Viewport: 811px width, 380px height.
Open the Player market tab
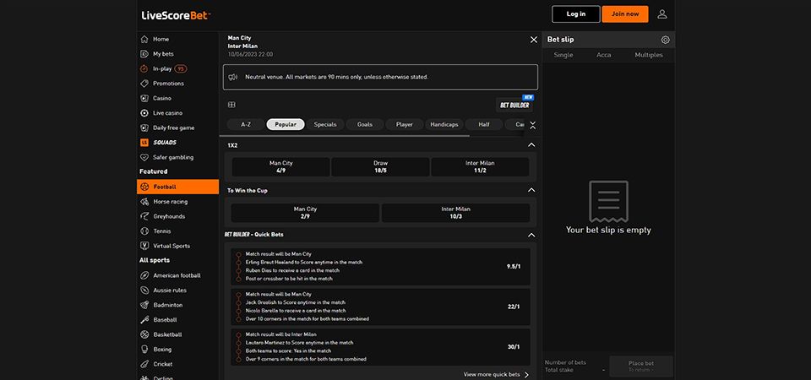coord(405,125)
